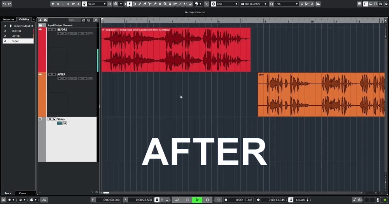Click the Undo arrow icon
The image size is (389, 204).
(4, 4)
